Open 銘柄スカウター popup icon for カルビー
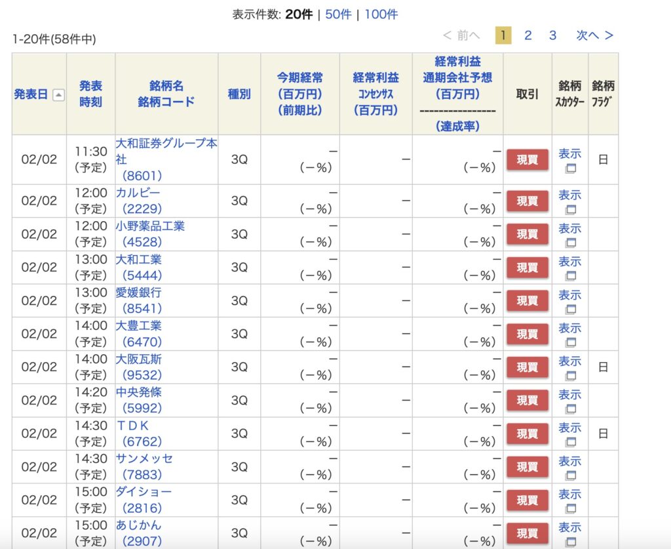The width and height of the screenshot is (671, 549). coord(570,209)
